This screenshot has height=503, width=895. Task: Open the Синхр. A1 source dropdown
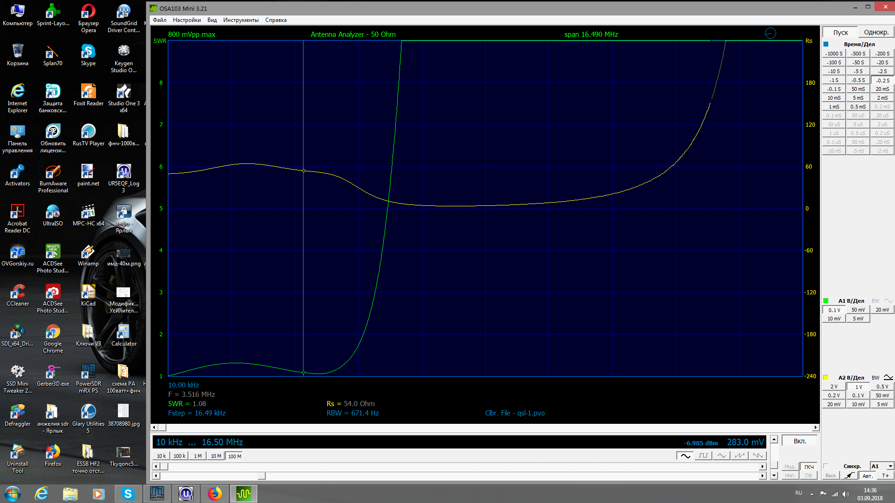point(890,466)
